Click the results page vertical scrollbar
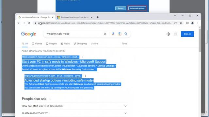The height and width of the screenshot is (117, 209). [200, 41]
